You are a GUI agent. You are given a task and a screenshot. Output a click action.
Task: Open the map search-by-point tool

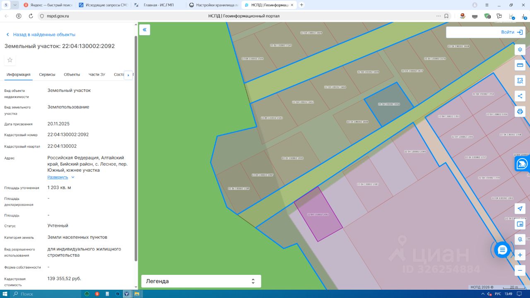(x=520, y=239)
